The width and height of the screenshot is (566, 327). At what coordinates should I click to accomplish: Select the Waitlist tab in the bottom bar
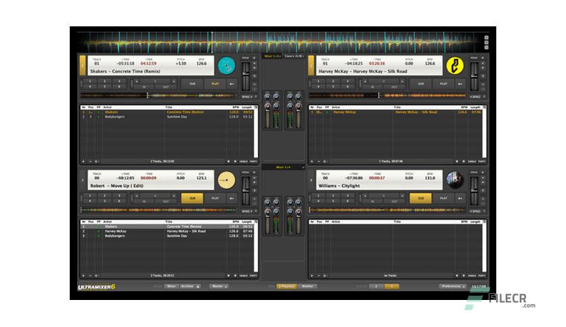[307, 286]
